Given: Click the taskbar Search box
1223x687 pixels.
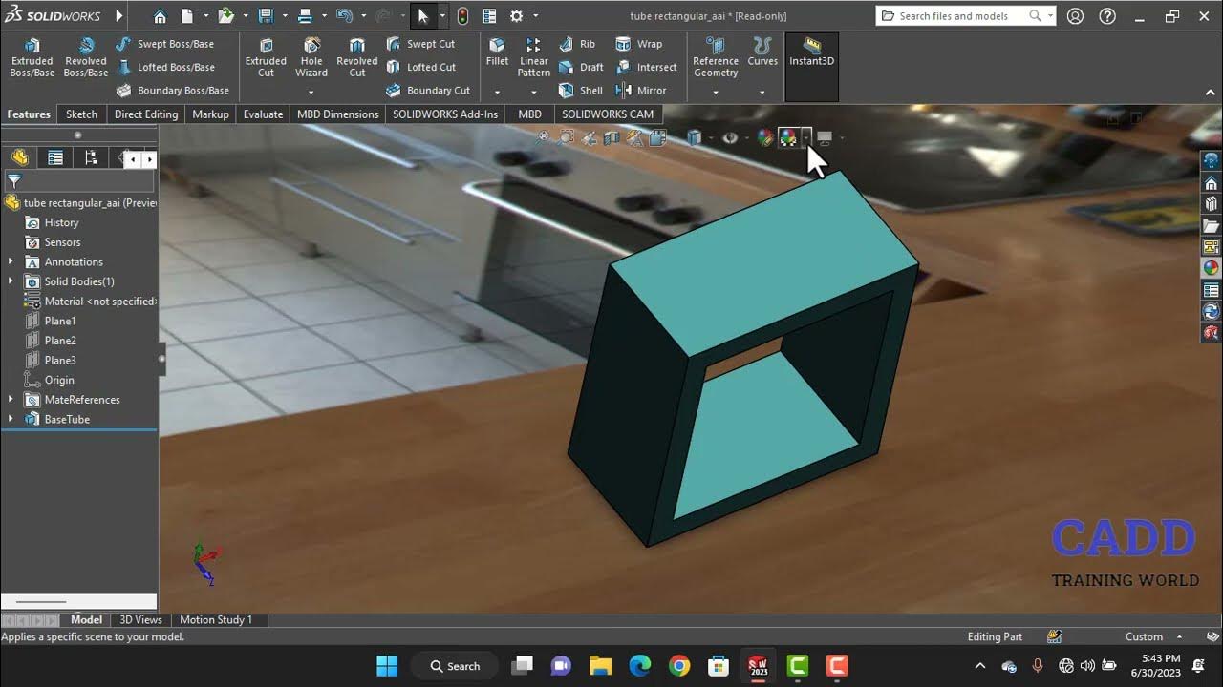Looking at the screenshot, I should [x=455, y=666].
